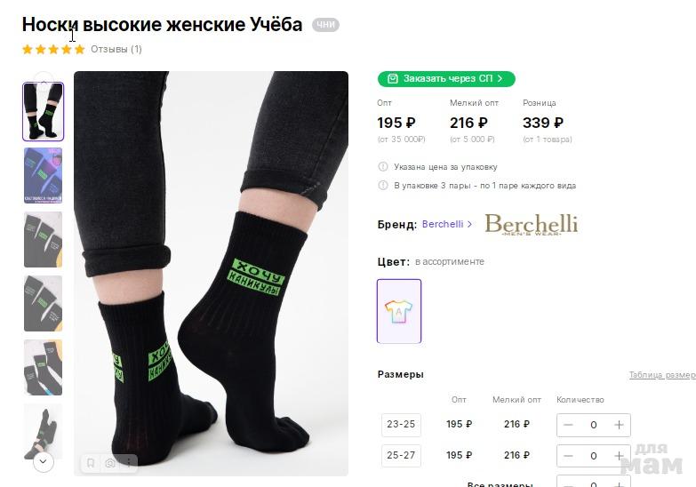Increase quantity for size 23-25
This screenshot has height=487, width=696.
click(x=620, y=425)
